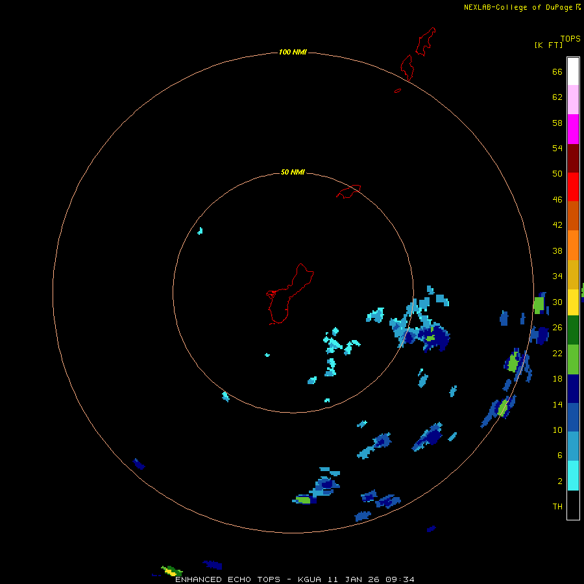Image resolution: width=584 pixels, height=584 pixels.
Task: Click the light pink legend swatch
Action: [x=573, y=100]
